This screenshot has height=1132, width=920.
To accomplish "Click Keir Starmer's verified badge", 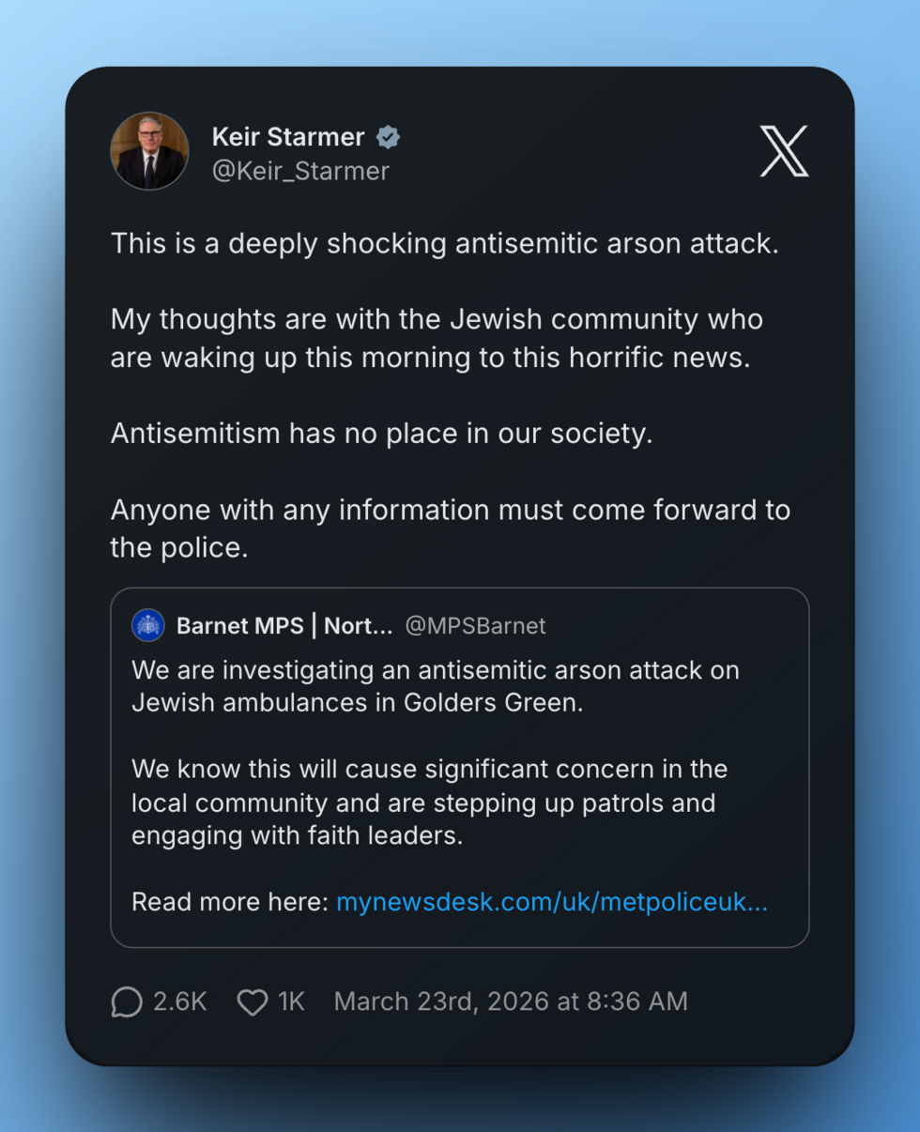I will (388, 136).
